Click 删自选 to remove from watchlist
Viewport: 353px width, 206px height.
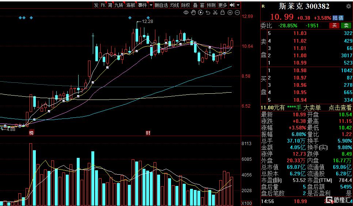pos(161,5)
